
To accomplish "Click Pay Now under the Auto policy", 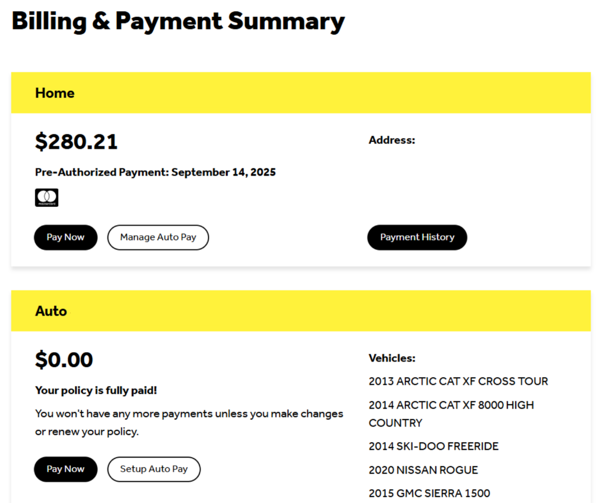I will (65, 469).
